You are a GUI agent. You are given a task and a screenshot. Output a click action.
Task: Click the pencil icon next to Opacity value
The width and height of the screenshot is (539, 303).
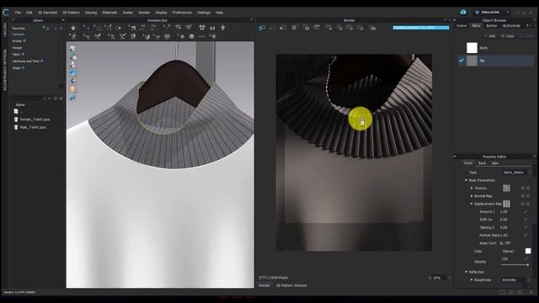pos(526,258)
